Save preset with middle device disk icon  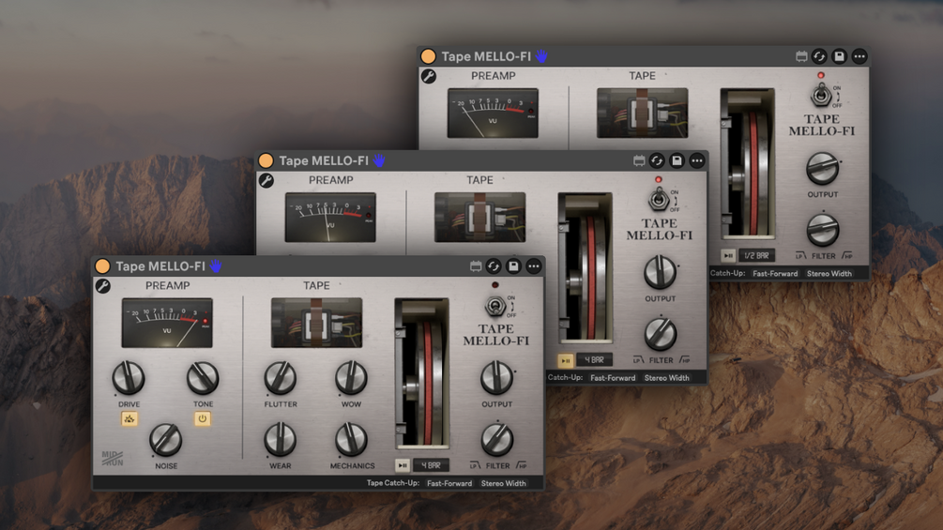pyautogui.click(x=677, y=160)
